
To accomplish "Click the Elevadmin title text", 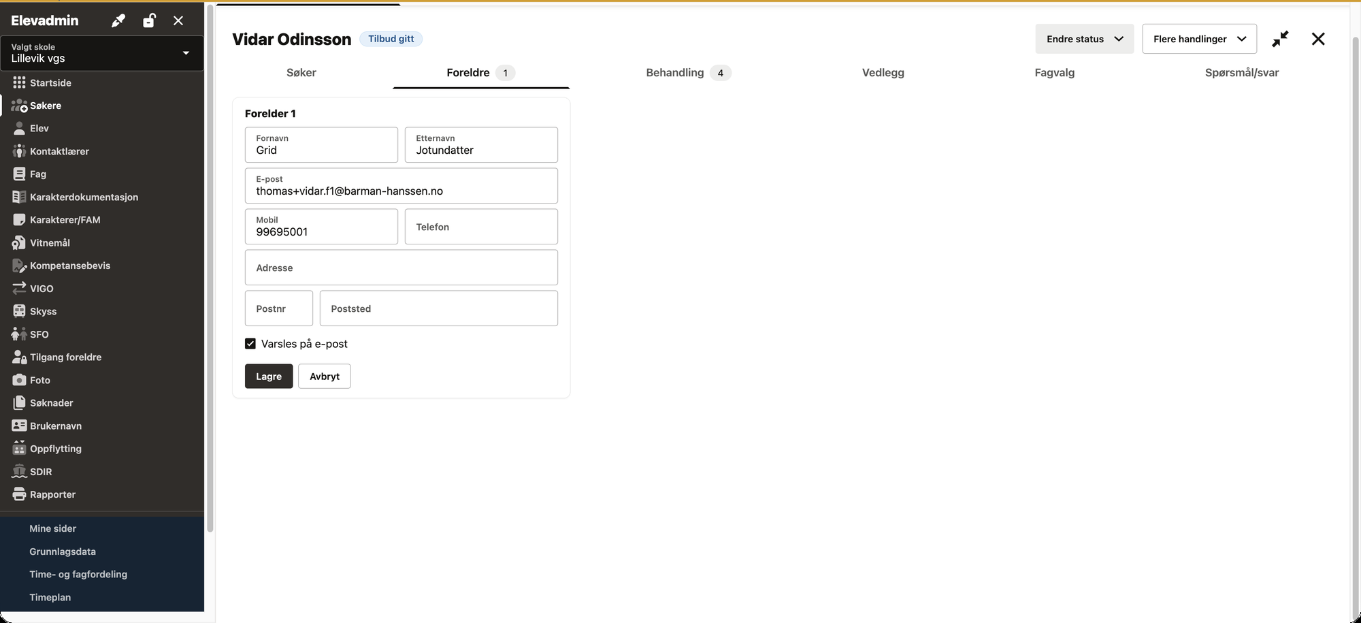I will coord(45,20).
